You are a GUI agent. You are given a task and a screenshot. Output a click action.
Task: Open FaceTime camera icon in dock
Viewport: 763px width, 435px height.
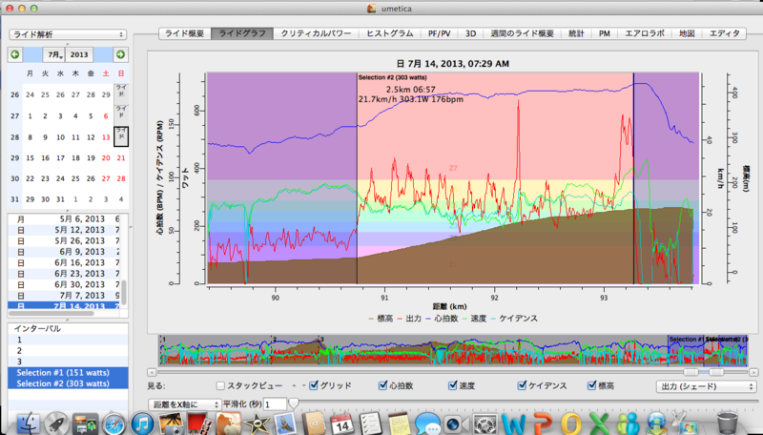click(456, 424)
